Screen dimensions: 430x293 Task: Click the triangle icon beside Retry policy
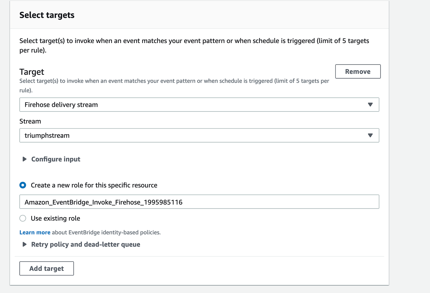[25, 244]
